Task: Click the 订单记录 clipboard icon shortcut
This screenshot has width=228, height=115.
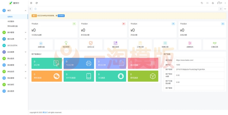Action: coord(140,43)
